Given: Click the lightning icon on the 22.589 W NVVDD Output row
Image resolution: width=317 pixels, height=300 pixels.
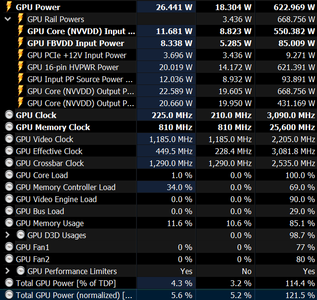Looking at the screenshot, I should (20, 91).
